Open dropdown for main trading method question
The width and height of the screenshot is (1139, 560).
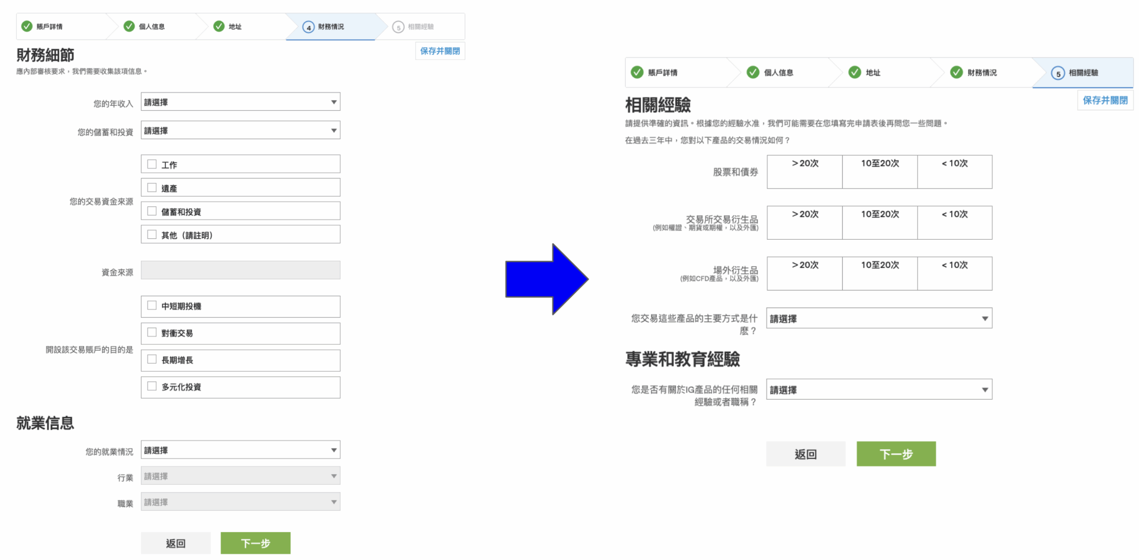879,318
